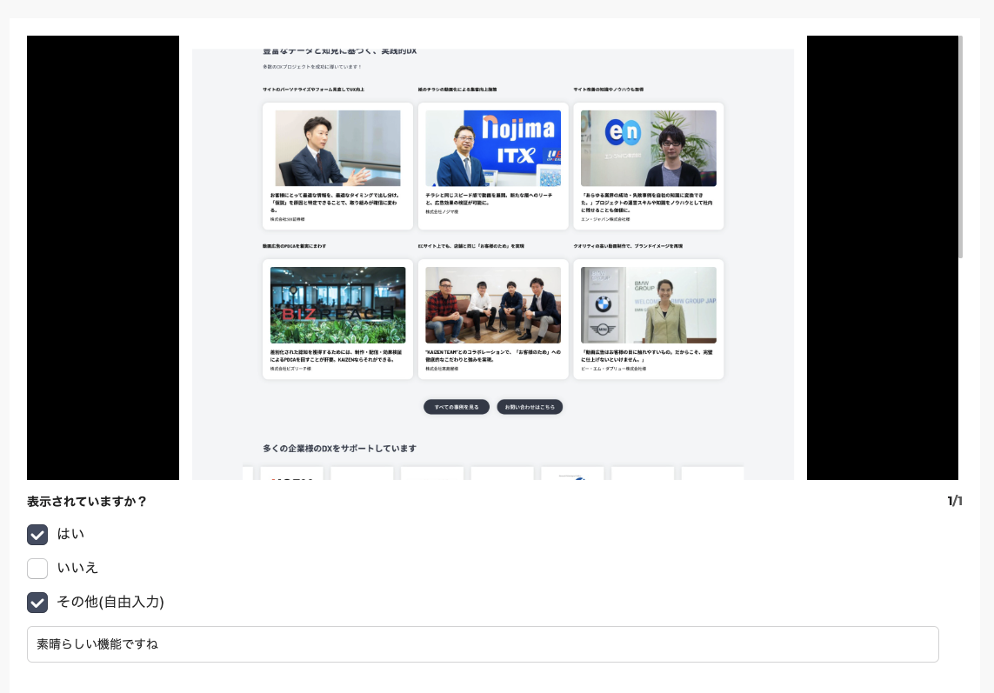Check the いいえ checkbox

click(x=37, y=569)
